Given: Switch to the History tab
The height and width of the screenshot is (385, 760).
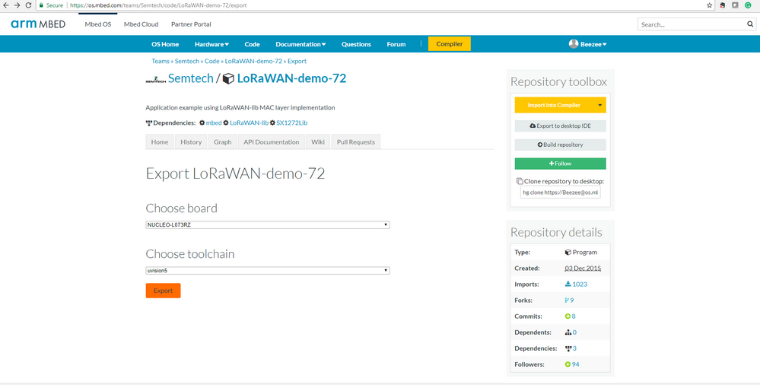Looking at the screenshot, I should (191, 142).
